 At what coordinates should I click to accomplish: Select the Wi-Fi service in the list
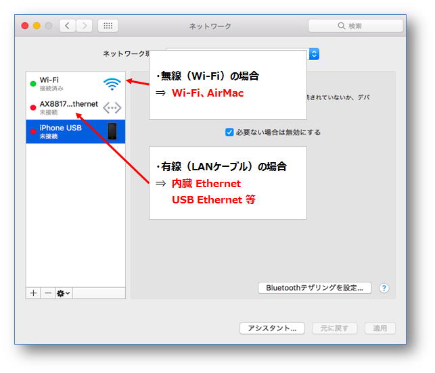[x=76, y=84]
